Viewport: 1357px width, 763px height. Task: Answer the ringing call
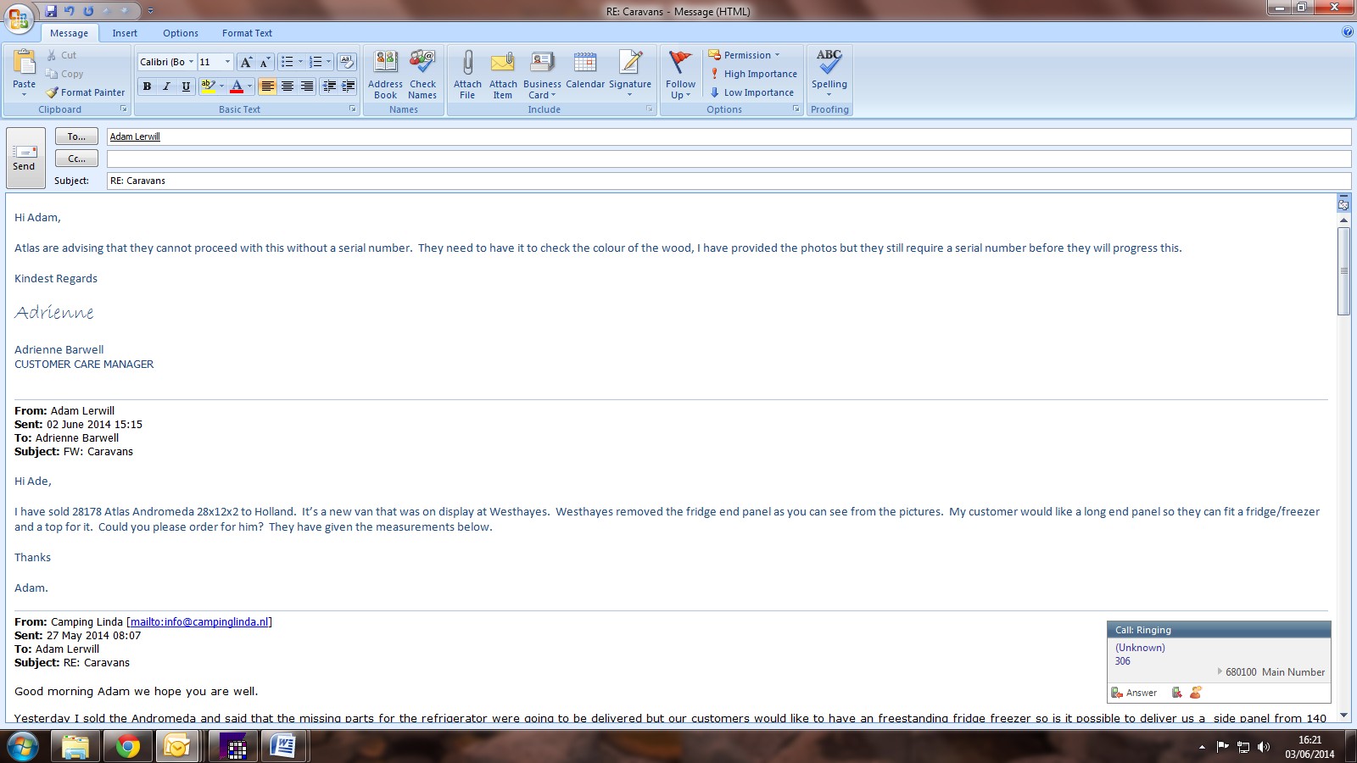1134,693
